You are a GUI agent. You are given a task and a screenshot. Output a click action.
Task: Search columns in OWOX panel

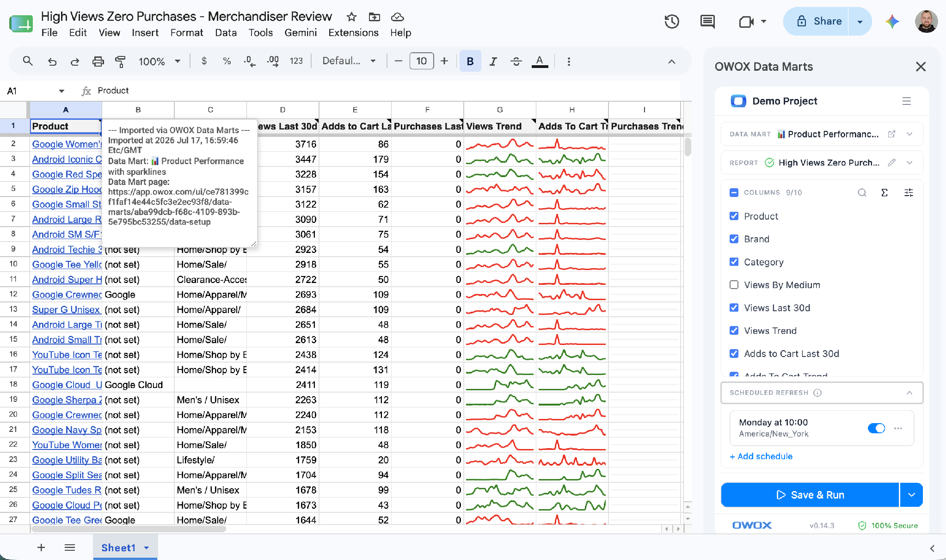tap(862, 192)
